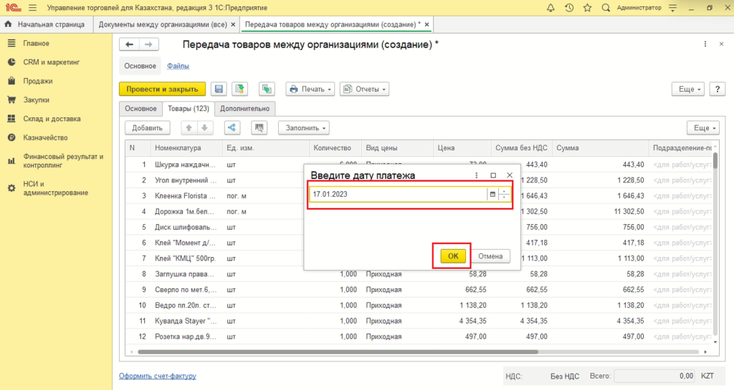Click the create-based-on icon next to post

(267, 89)
